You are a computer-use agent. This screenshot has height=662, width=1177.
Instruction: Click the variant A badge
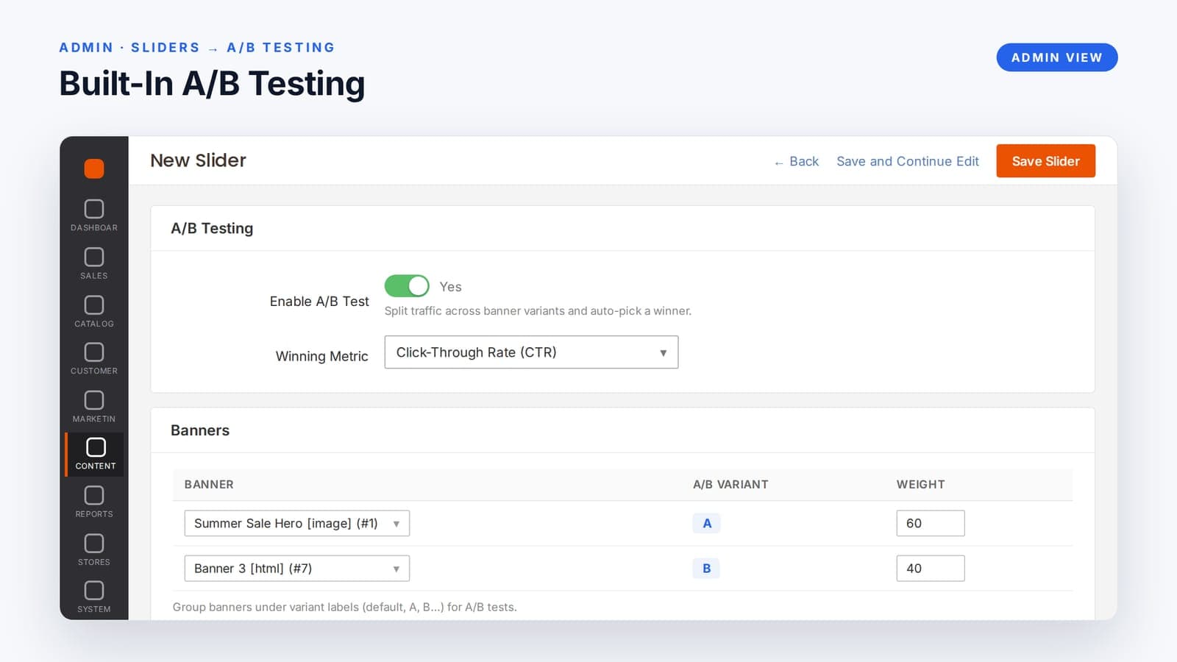pos(707,523)
